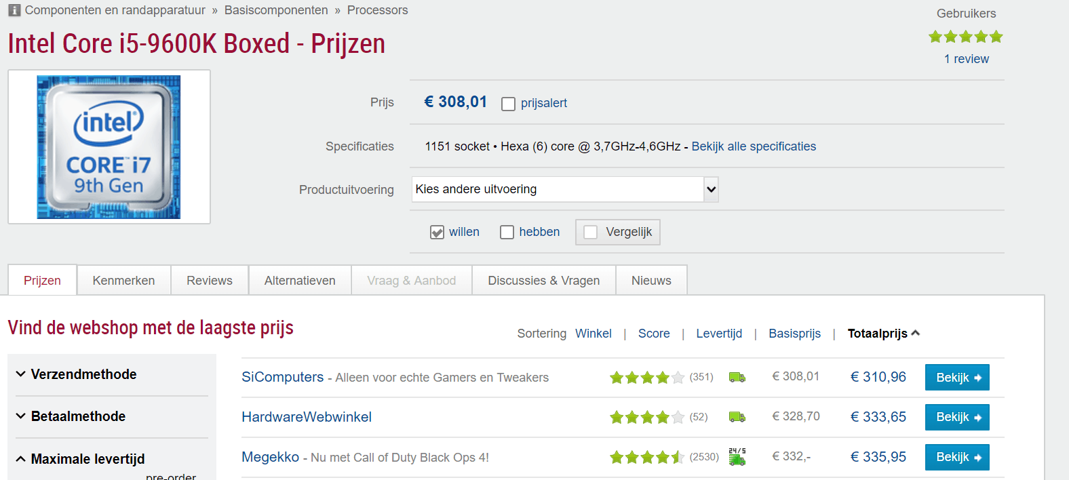Viewport: 1069px width, 480px height.
Task: Uncheck the willen checkbox
Action: [437, 233]
